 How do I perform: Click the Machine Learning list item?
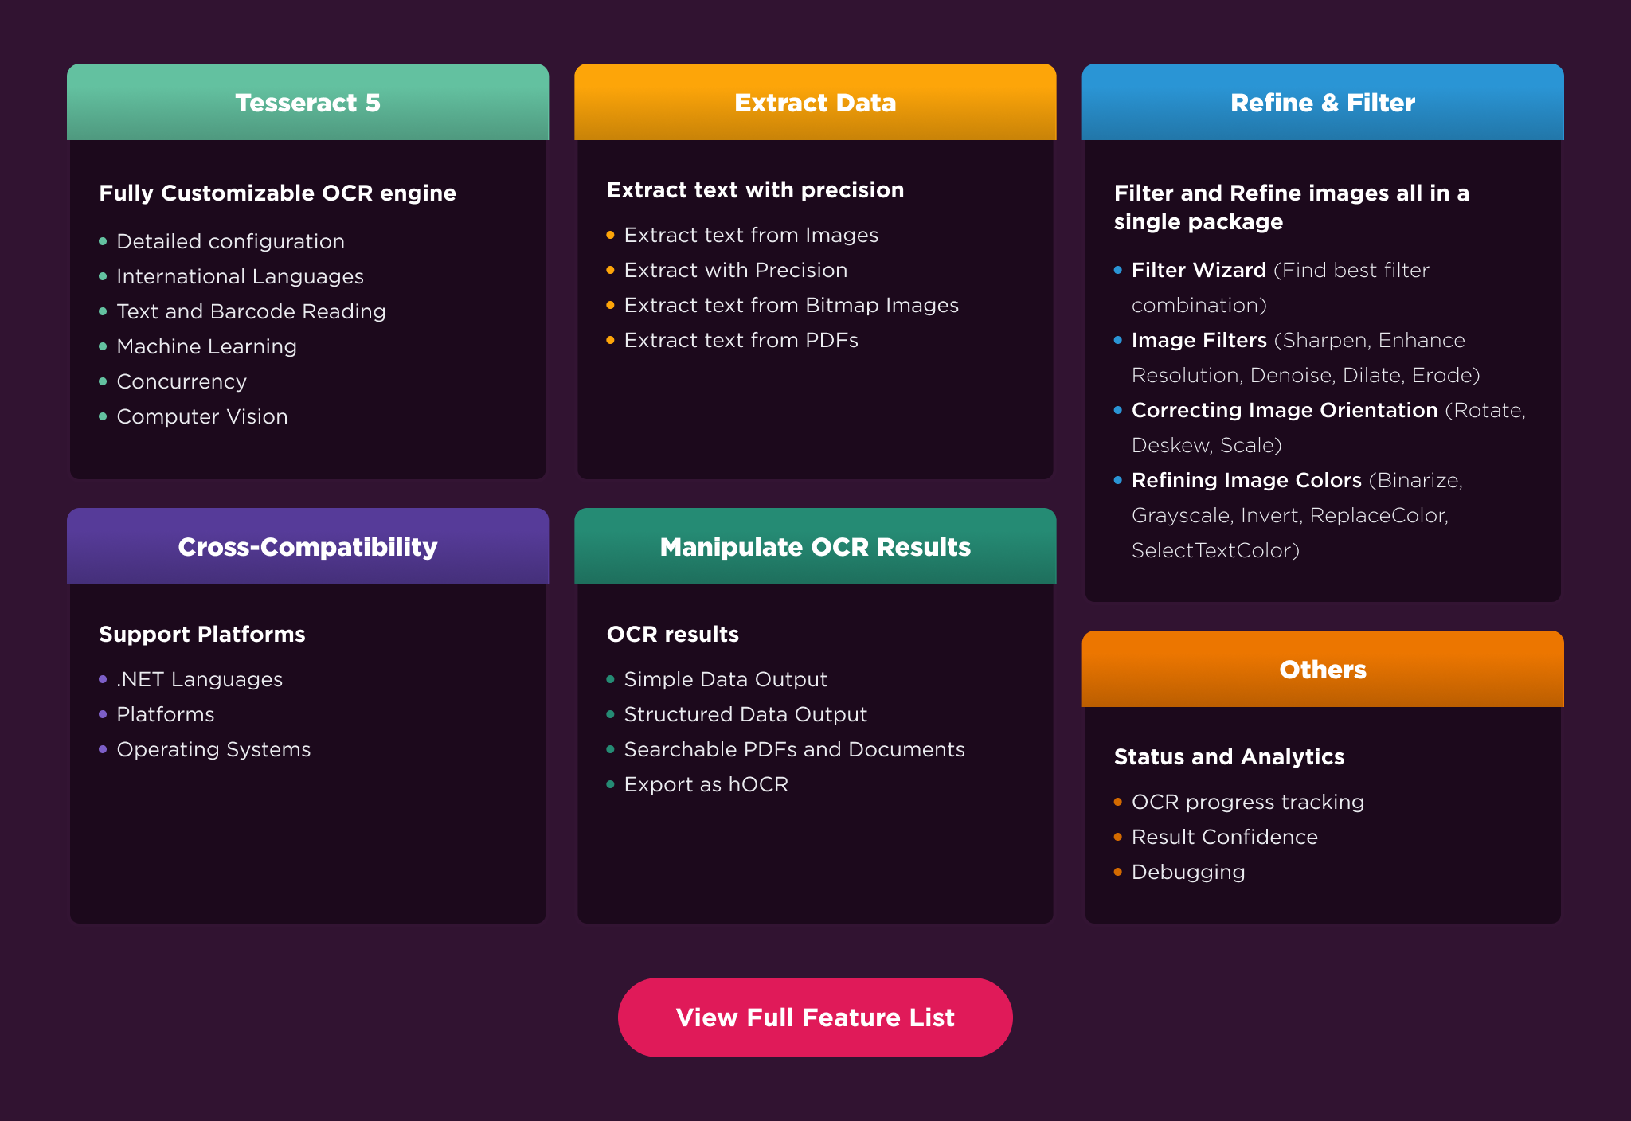[x=206, y=346]
